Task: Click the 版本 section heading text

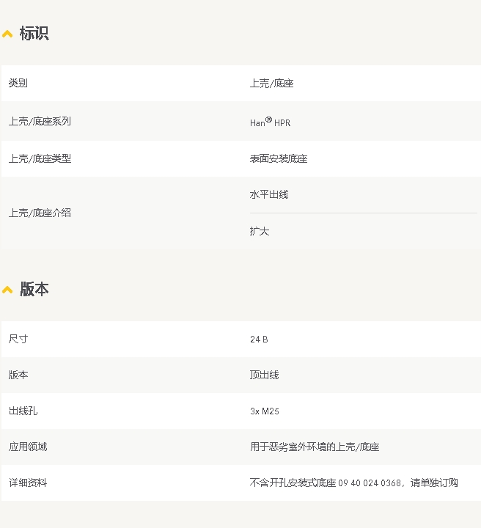Action: click(x=34, y=290)
